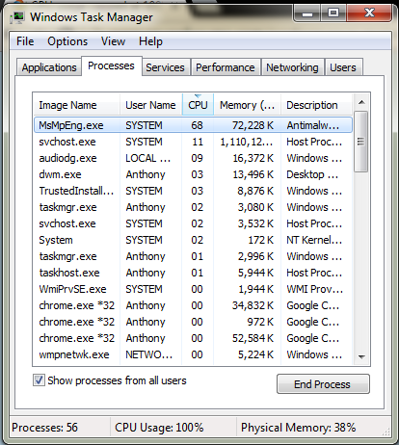Open the Help menu
399x445 pixels.
click(x=150, y=41)
